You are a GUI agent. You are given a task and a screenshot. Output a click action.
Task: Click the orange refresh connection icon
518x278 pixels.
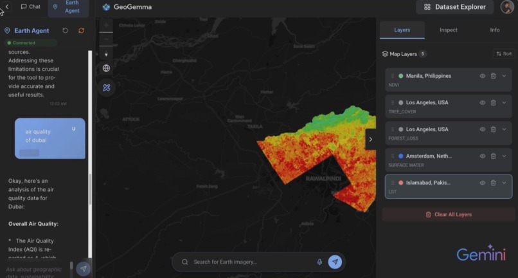(81, 30)
